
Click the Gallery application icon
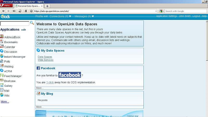2,85
